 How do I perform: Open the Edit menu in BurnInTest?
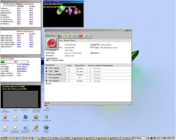pos(52,33)
